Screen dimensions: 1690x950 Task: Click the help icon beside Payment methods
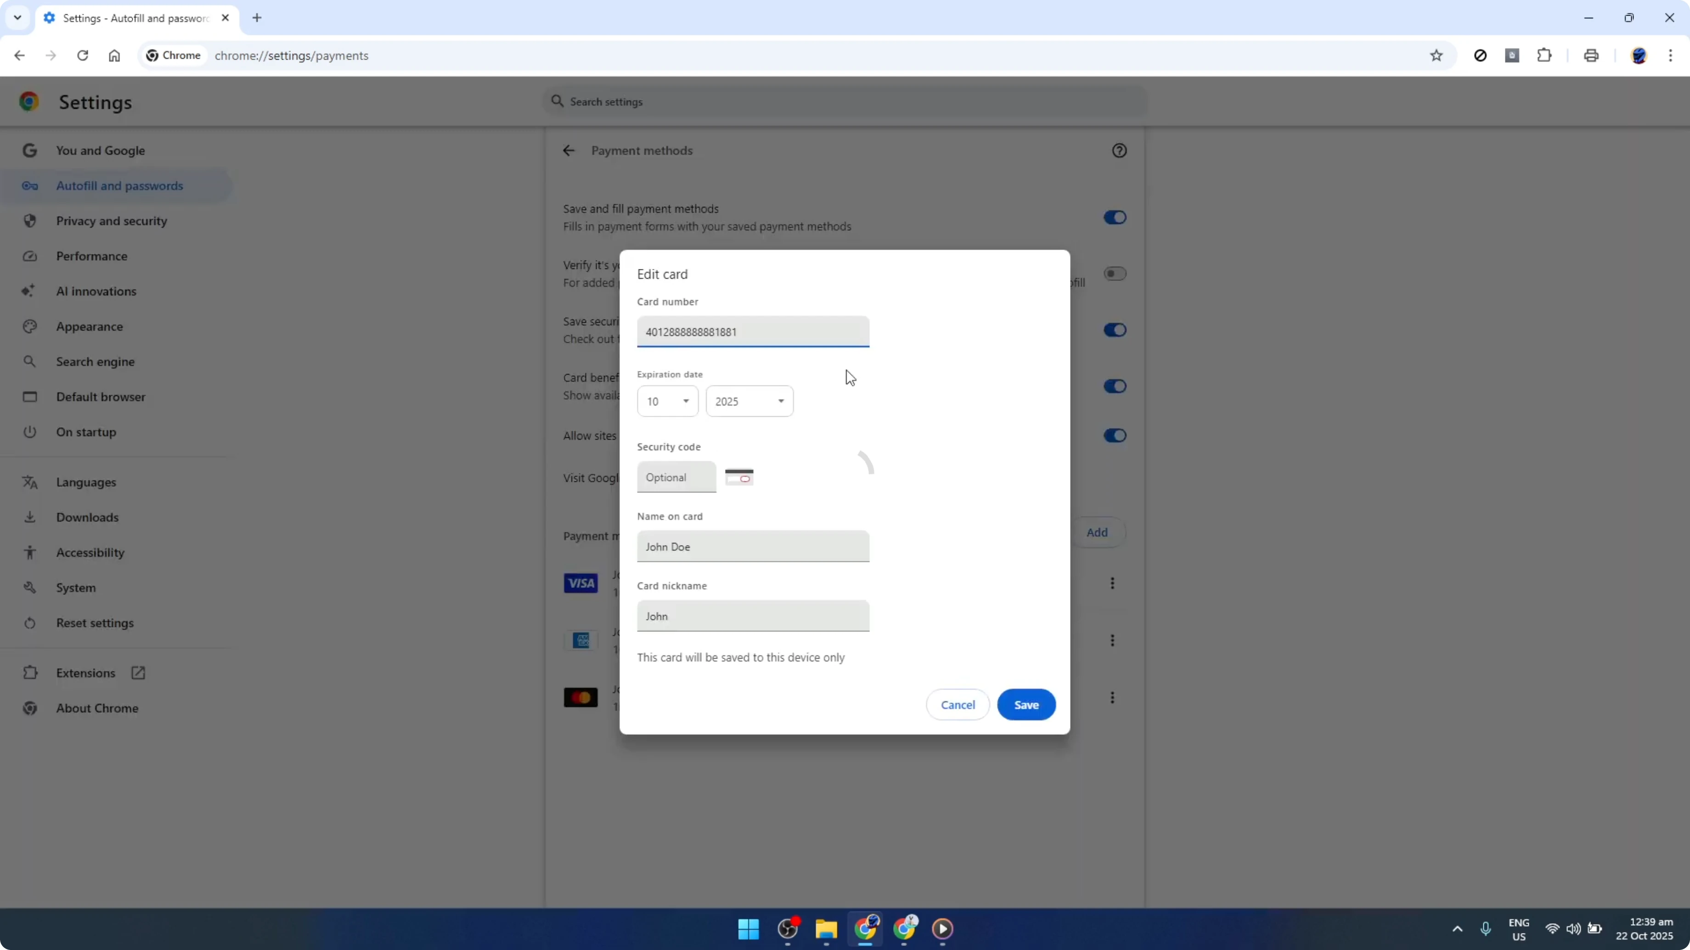pyautogui.click(x=1119, y=150)
